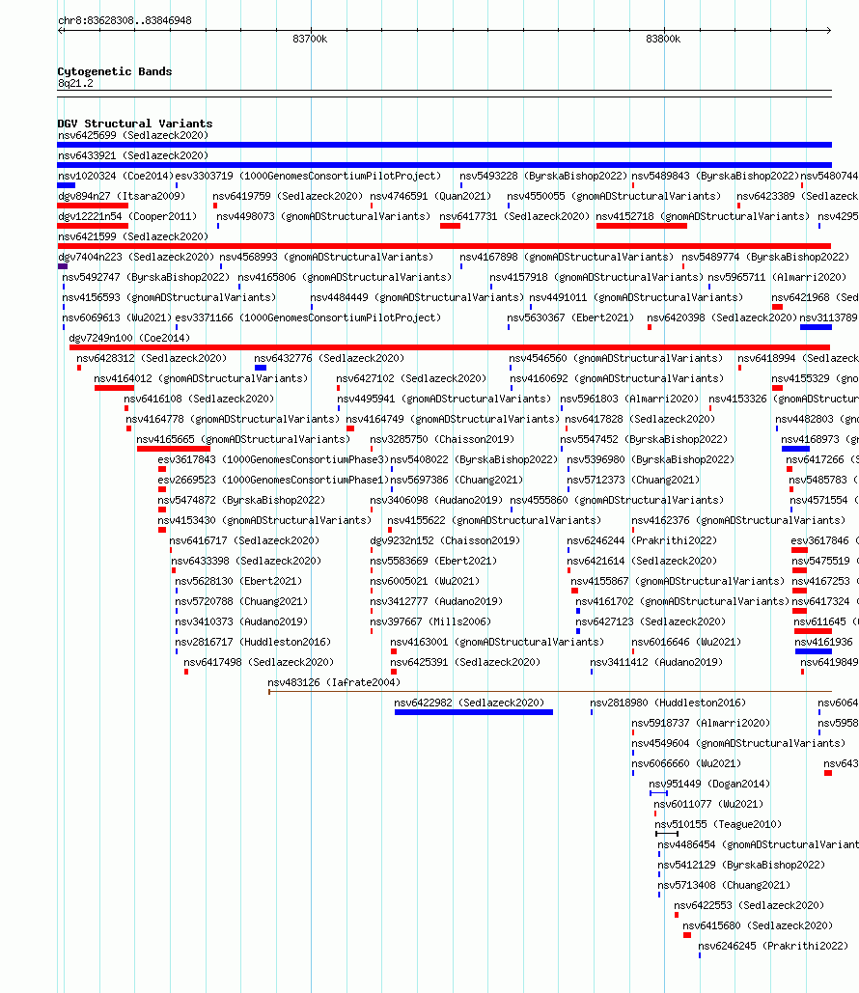Click nsv3285750 (Chaisson2019) label
This screenshot has width=859, height=993.
441,439
